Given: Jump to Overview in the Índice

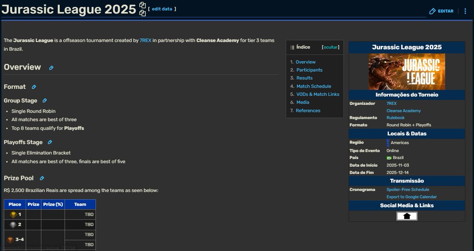Looking at the screenshot, I should tap(306, 62).
